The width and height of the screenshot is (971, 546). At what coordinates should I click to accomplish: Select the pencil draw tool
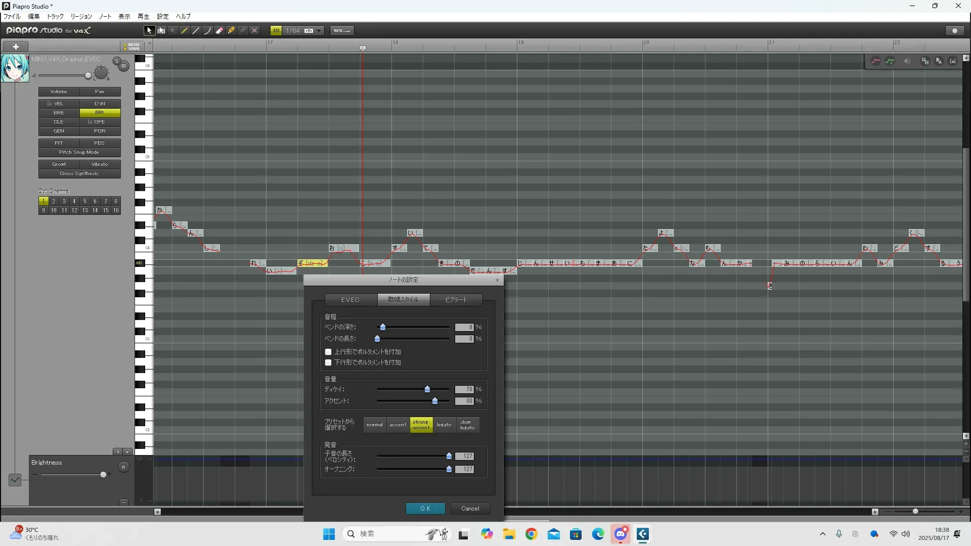(185, 31)
